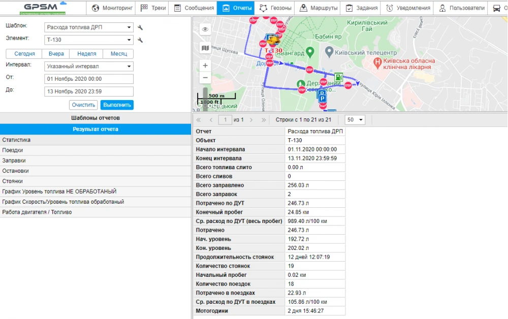The height and width of the screenshot is (319, 508).
Task: Click the green fuel station marker on map
Action: pos(338,78)
